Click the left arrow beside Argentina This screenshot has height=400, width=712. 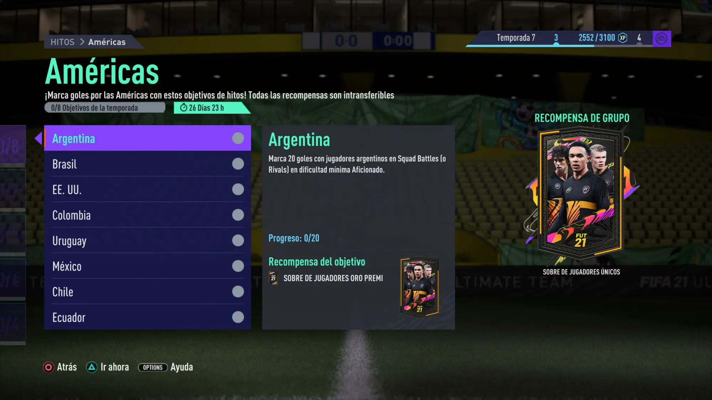(x=38, y=138)
